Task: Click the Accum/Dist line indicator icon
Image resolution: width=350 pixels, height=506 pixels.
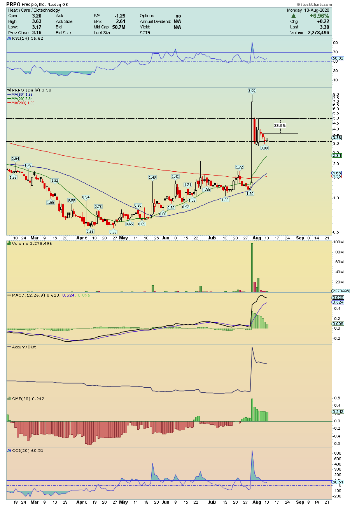Action: [x=8, y=347]
